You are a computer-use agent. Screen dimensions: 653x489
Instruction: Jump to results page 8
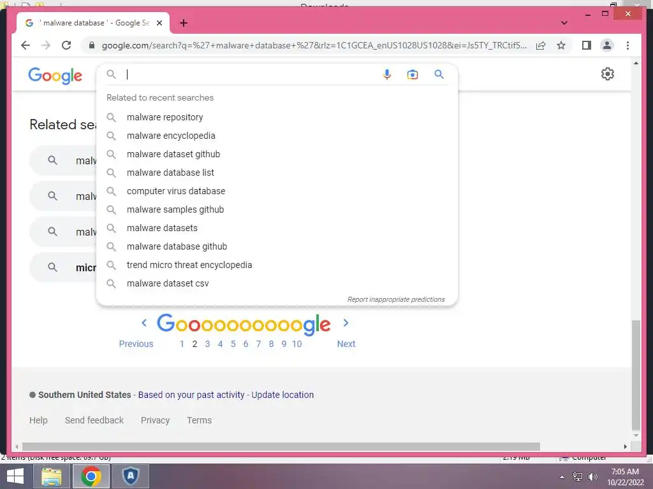coord(271,344)
